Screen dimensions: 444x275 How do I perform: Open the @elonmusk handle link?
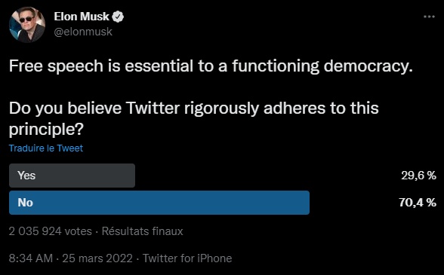click(83, 32)
